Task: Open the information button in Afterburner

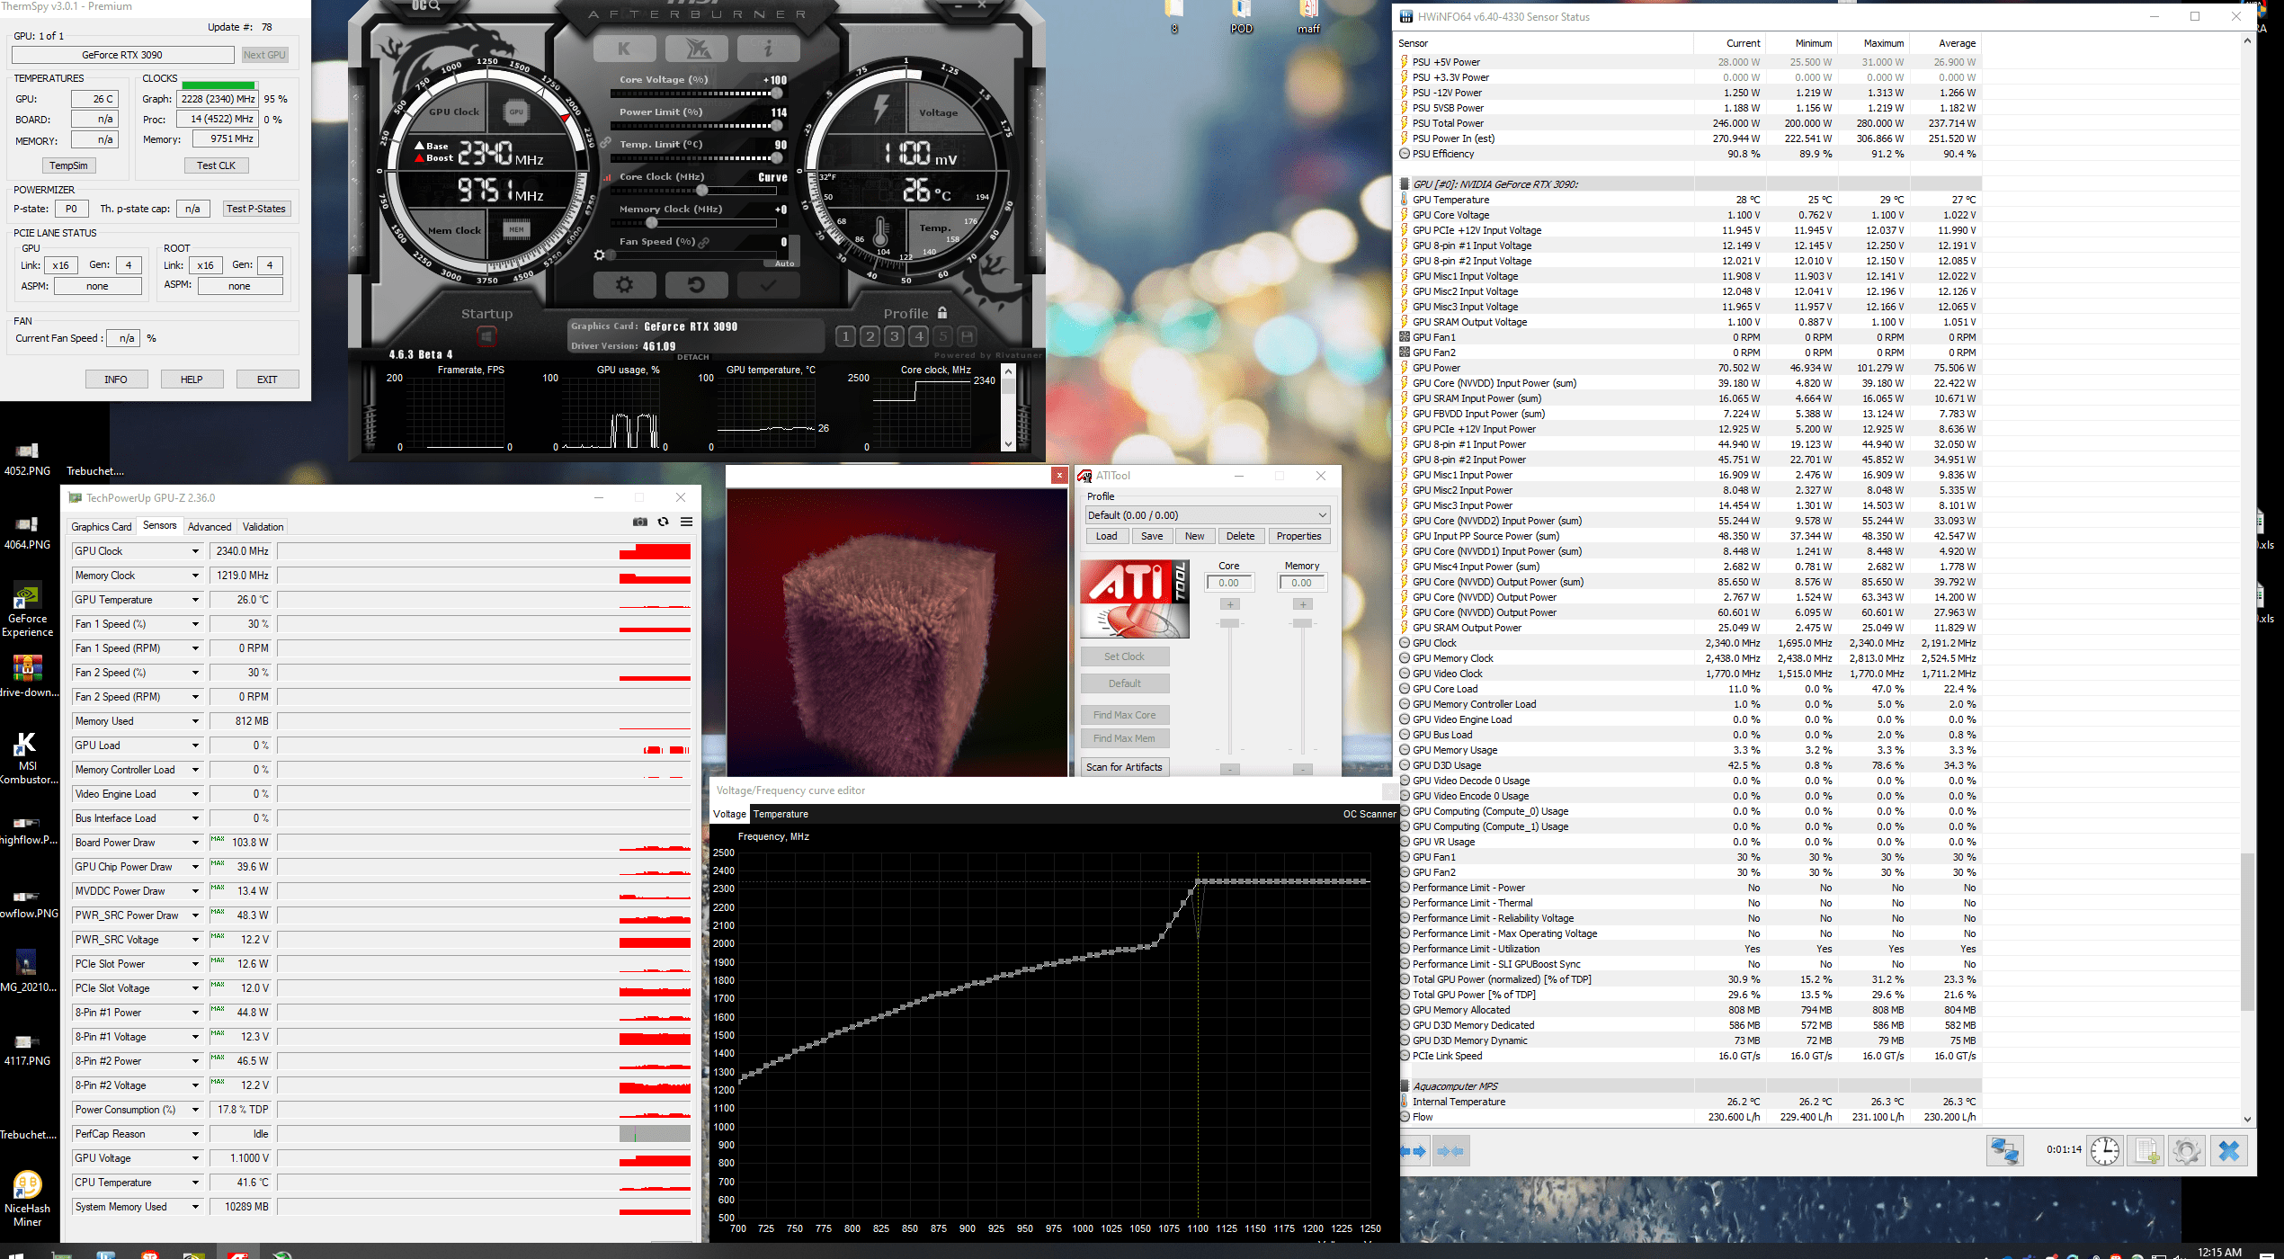Action: pyautogui.click(x=768, y=49)
